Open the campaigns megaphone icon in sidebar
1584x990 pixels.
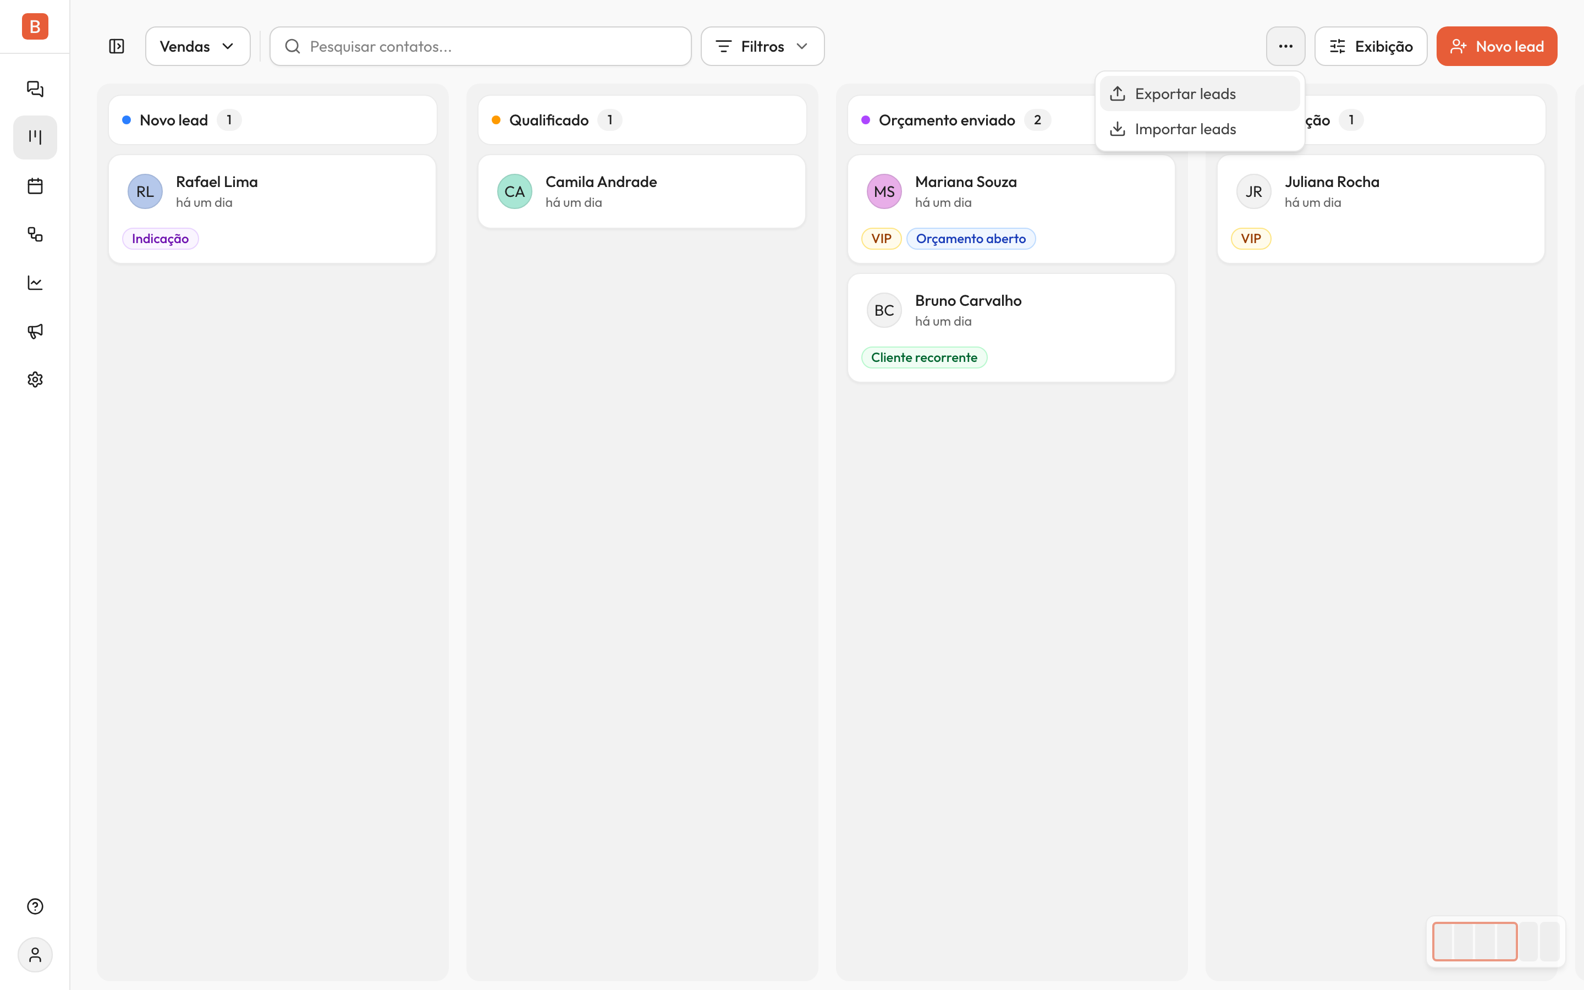pyautogui.click(x=35, y=331)
